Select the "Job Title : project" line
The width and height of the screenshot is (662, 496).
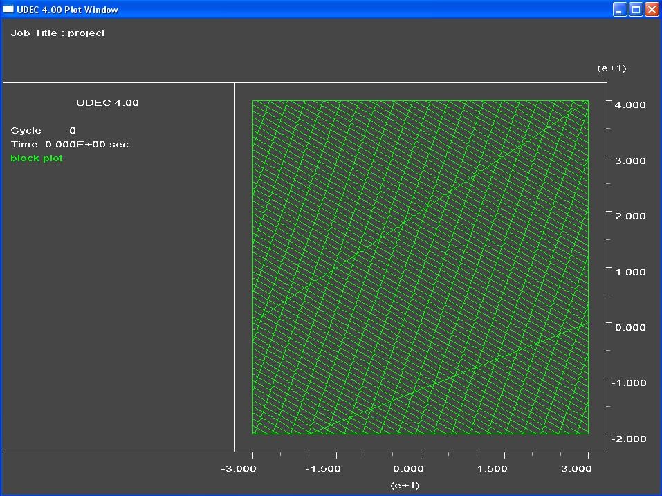pyautogui.click(x=58, y=33)
